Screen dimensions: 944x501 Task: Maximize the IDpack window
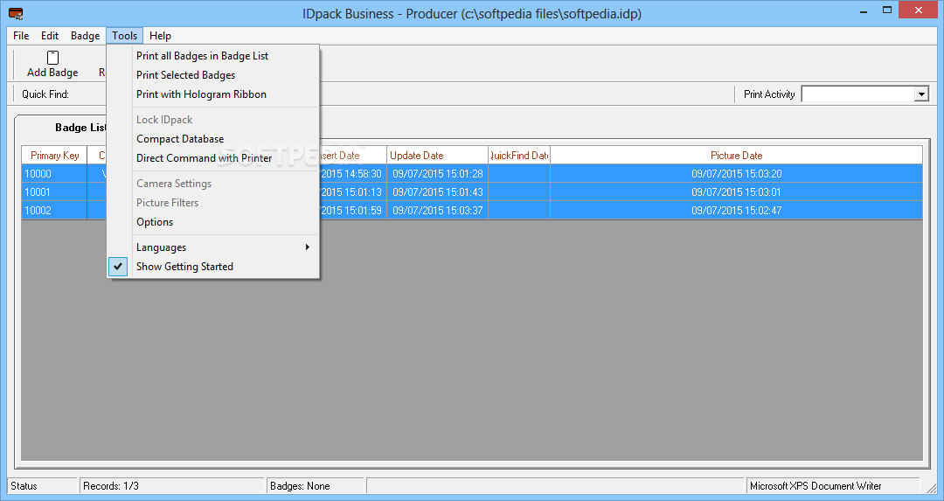887,10
